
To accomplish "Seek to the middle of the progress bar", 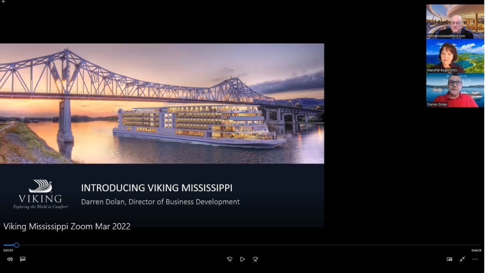I will [x=242, y=245].
